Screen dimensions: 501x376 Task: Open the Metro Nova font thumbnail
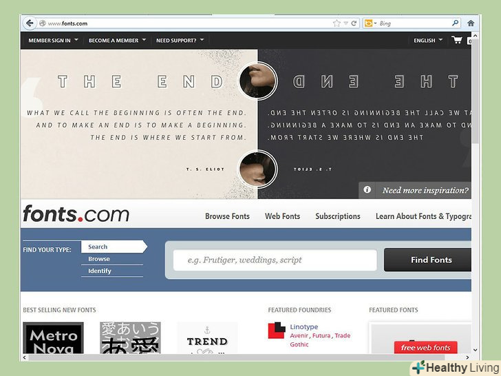click(53, 338)
